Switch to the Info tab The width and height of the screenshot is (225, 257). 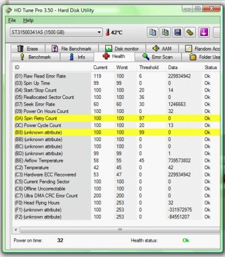[77, 57]
